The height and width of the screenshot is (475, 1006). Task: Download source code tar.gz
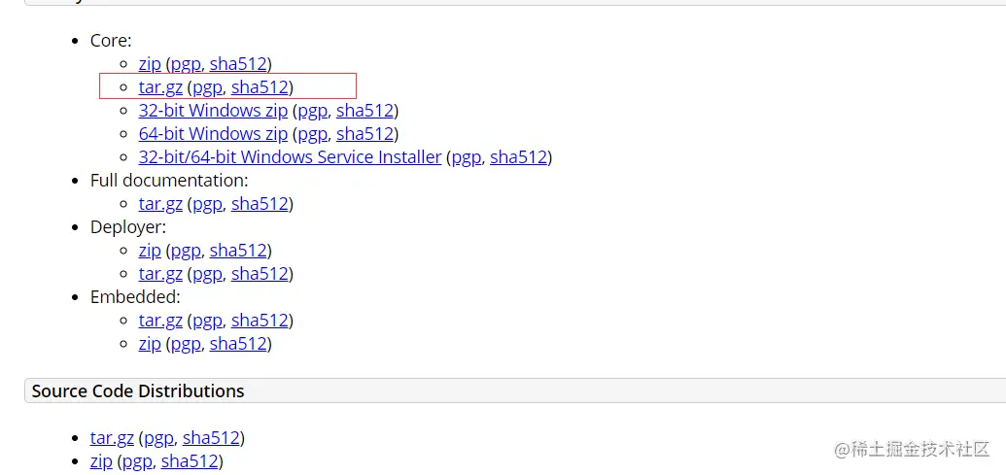(112, 438)
